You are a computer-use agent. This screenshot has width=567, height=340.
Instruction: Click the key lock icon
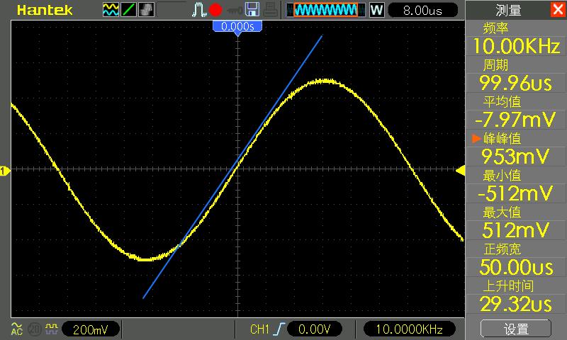click(x=235, y=10)
